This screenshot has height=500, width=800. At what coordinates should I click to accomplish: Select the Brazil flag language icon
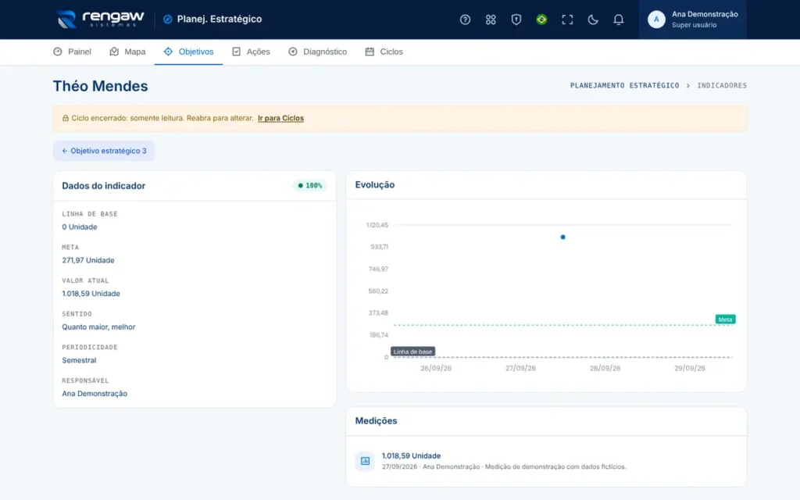coord(541,20)
